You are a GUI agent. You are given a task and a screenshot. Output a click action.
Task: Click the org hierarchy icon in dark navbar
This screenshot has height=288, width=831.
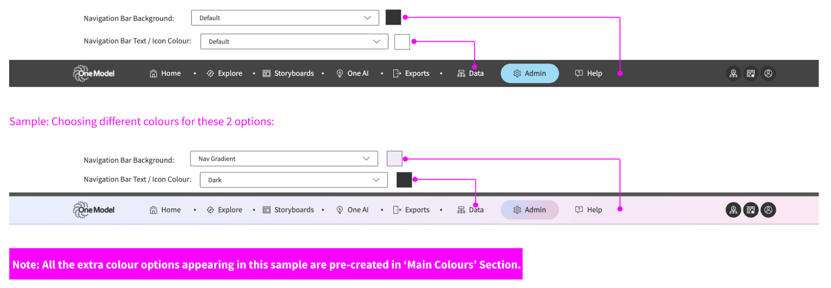point(733,74)
